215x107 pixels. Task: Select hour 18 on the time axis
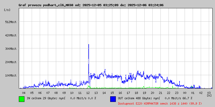point(137,93)
